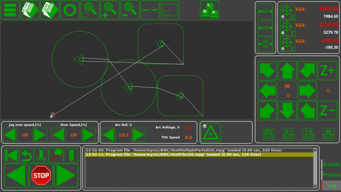Click the X axis crosshair icon
This screenshot has width=341, height=192.
point(288,12)
